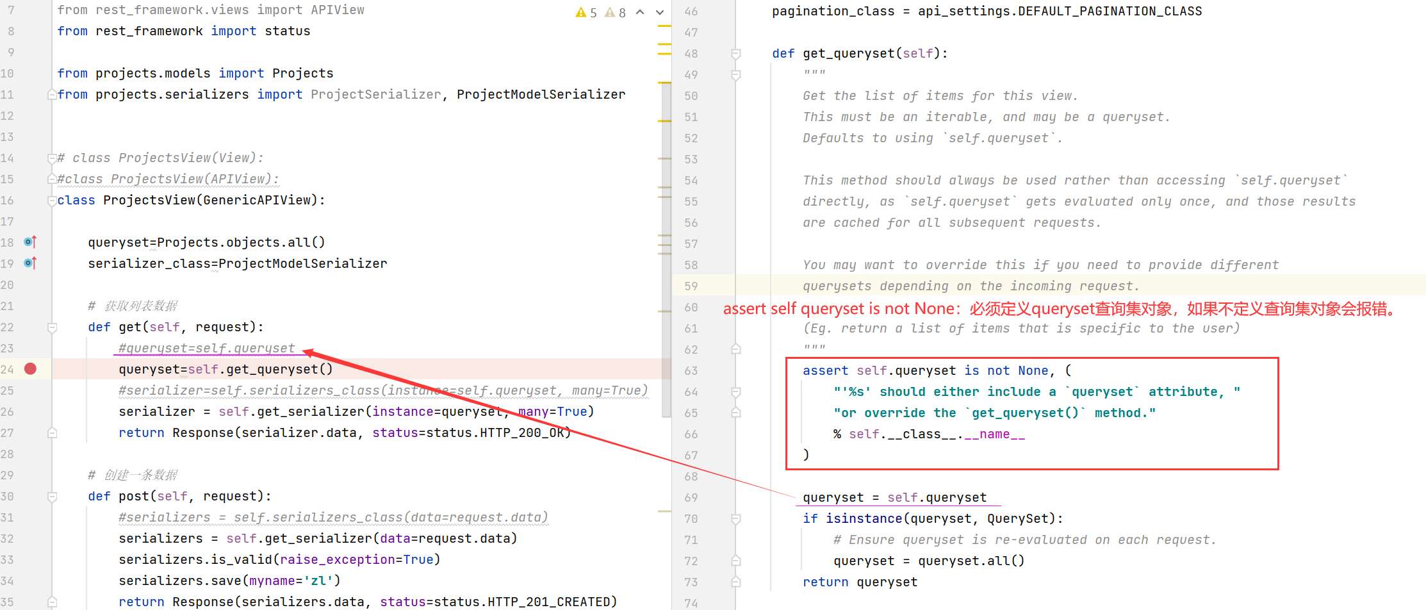Click 'queryset=self.get_queryset()' on line 24

coord(225,369)
